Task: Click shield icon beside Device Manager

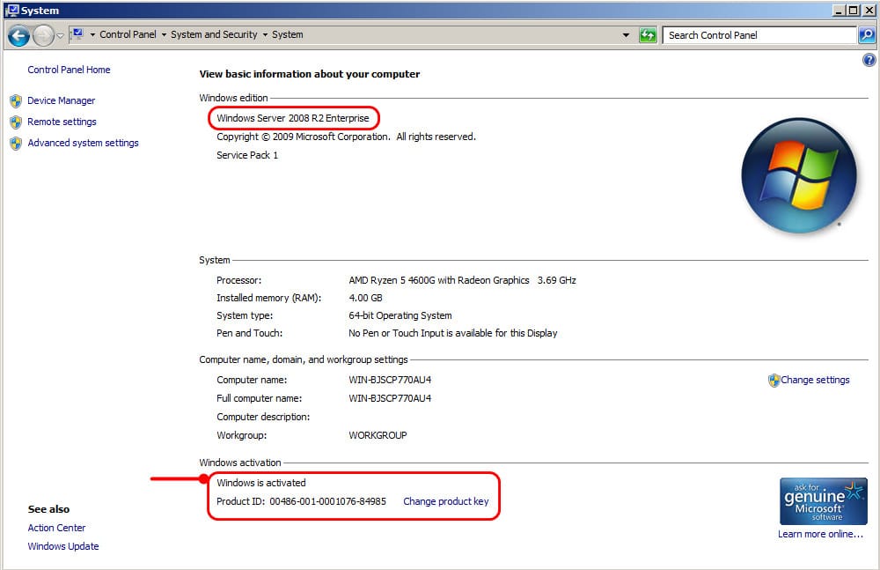Action: [x=16, y=101]
